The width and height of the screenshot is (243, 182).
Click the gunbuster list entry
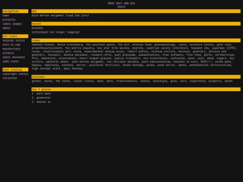click(44, 98)
